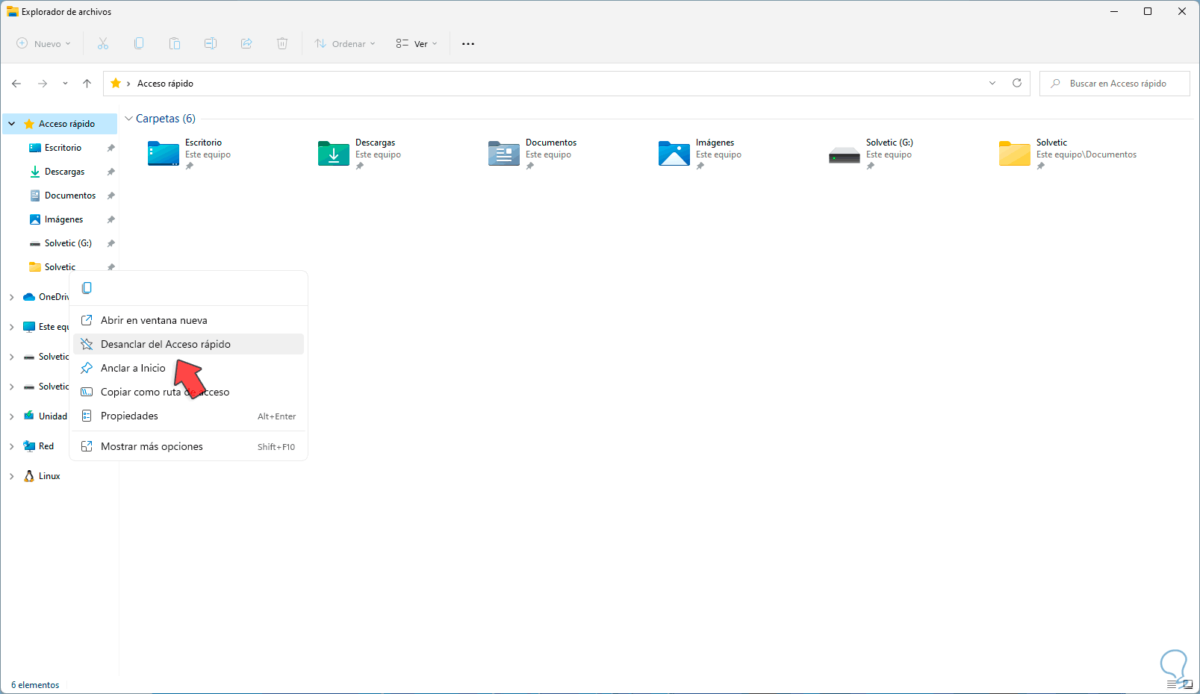The image size is (1200, 694).
Task: Click the pin icon beside sidebar Imágenes
Action: [111, 219]
